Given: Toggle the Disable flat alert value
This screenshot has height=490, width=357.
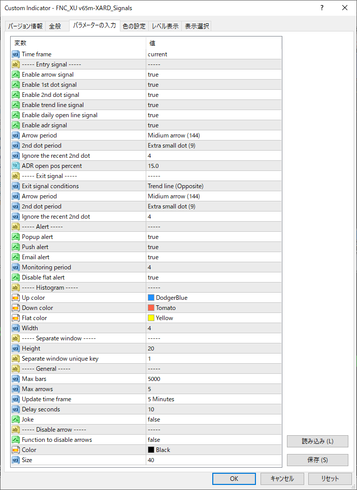Looking at the screenshot, I should 213,277.
